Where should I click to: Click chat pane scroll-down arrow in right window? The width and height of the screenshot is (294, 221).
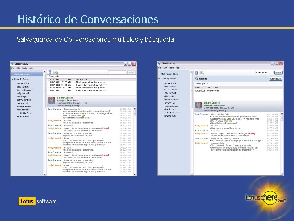point(282,174)
